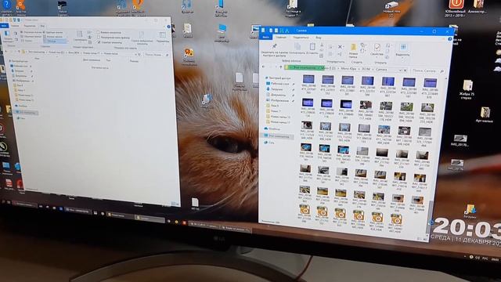Click the search magnifier in Camera window
The width and height of the screenshot is (501, 282).
coord(442,71)
